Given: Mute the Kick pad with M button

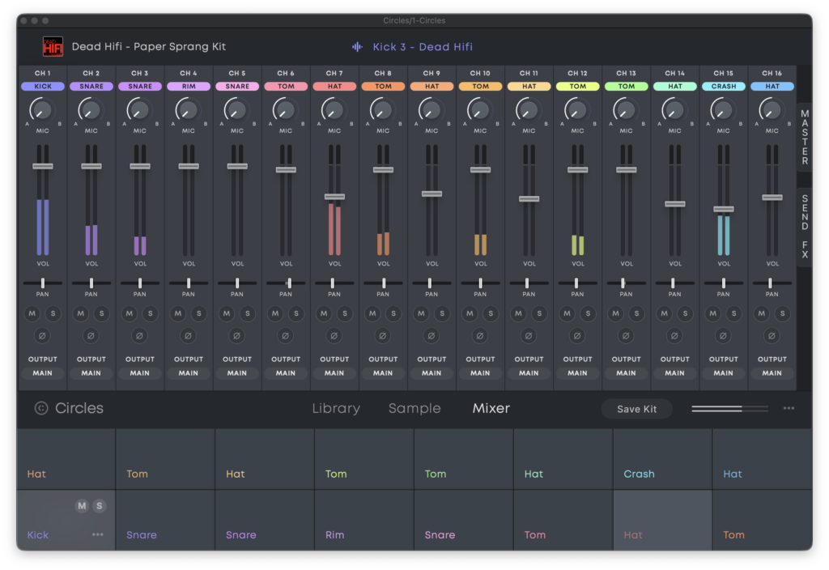Looking at the screenshot, I should point(82,506).
